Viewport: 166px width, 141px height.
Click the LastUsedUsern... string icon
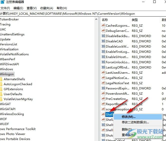point(103,72)
